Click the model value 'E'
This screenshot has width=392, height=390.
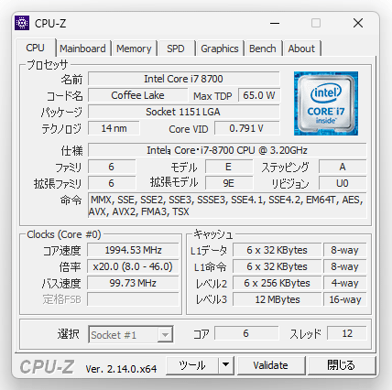229,167
